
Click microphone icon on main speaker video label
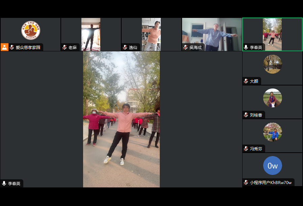(4, 184)
